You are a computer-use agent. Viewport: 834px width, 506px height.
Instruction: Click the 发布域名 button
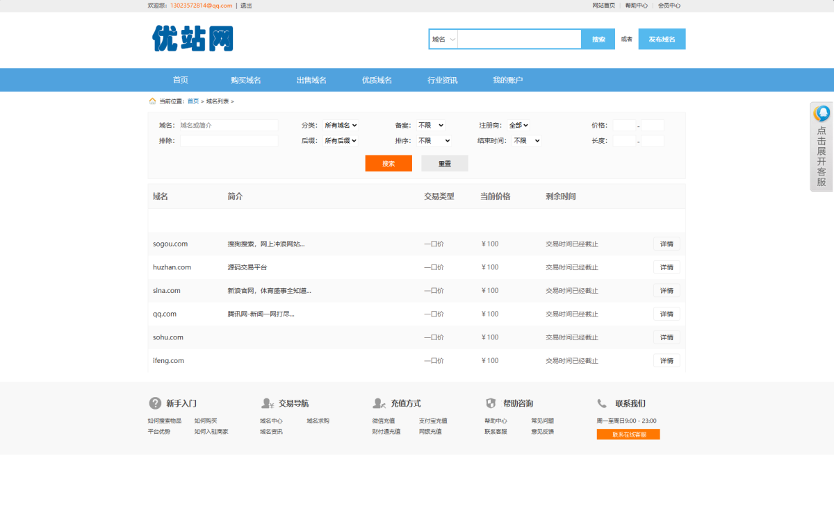(662, 40)
